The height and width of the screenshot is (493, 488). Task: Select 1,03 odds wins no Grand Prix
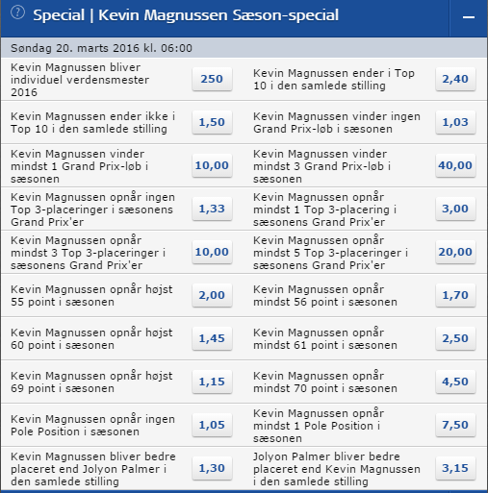455,122
